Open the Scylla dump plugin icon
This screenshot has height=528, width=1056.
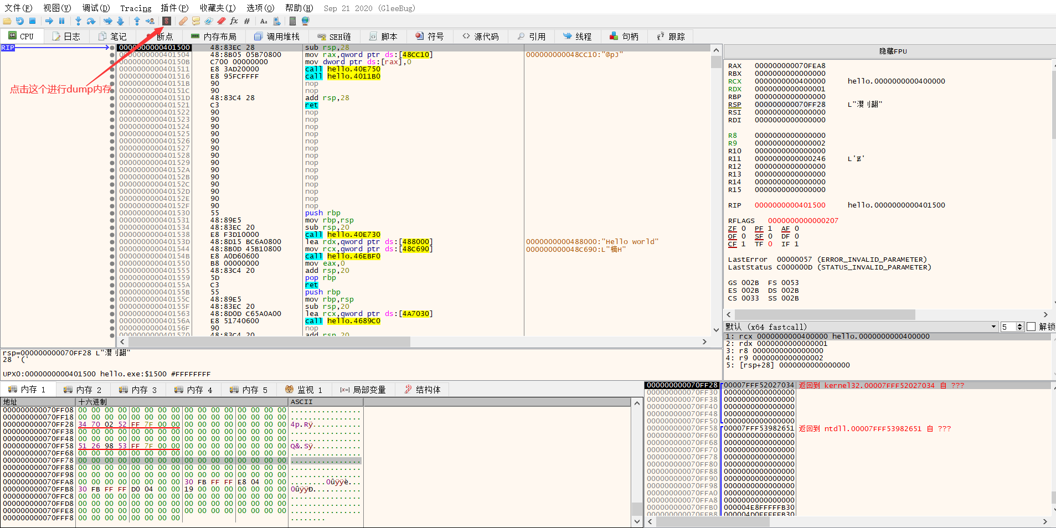pos(167,21)
